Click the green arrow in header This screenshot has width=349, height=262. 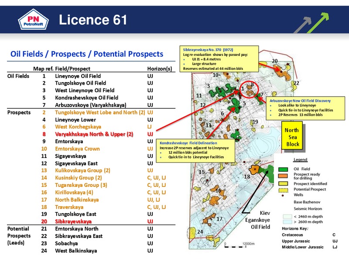[x=318, y=22]
